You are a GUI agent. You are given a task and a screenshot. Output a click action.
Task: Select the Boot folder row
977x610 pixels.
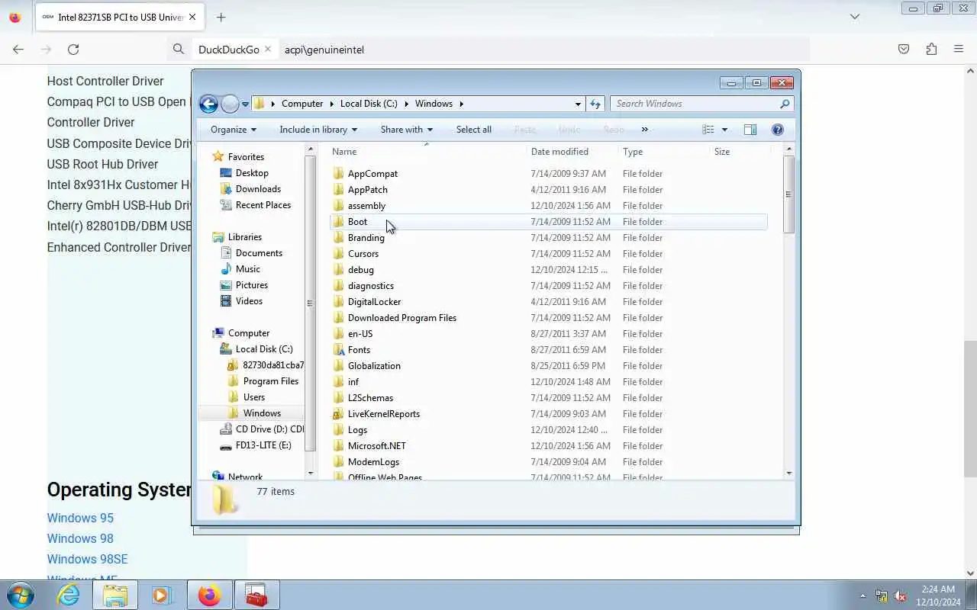(548, 221)
